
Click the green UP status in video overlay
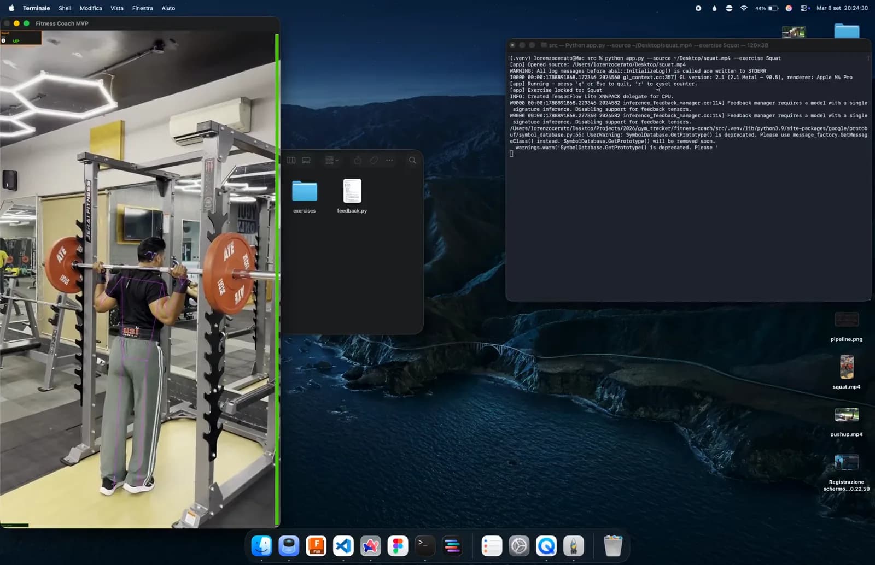[16, 41]
